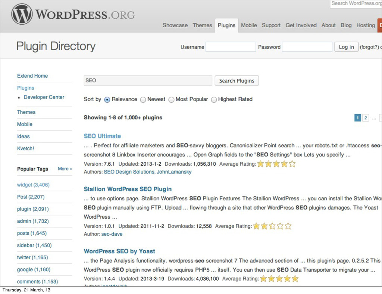Screen dimensions: 382x294
Task: Click 'Showing 1-8 of 1,000+ plugins' text
Action: 123,118
